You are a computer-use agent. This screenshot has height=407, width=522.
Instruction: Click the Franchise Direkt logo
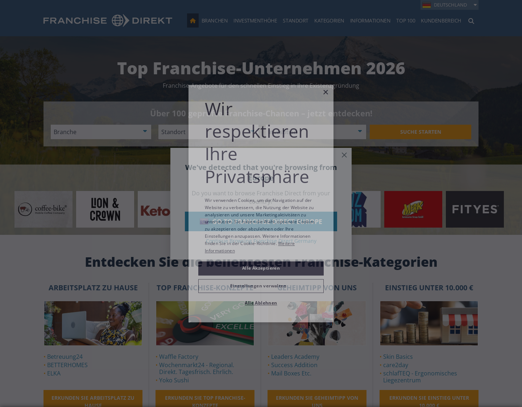(108, 21)
